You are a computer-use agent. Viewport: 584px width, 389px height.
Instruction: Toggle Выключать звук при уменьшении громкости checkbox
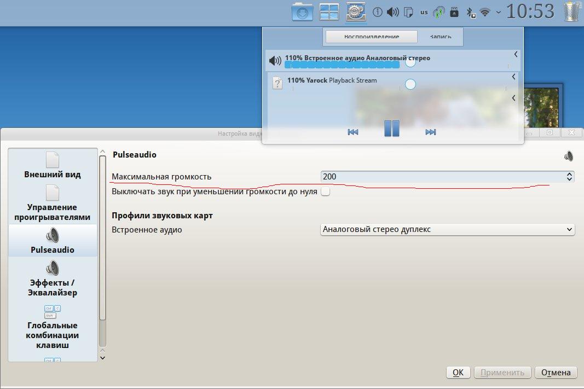tap(326, 191)
